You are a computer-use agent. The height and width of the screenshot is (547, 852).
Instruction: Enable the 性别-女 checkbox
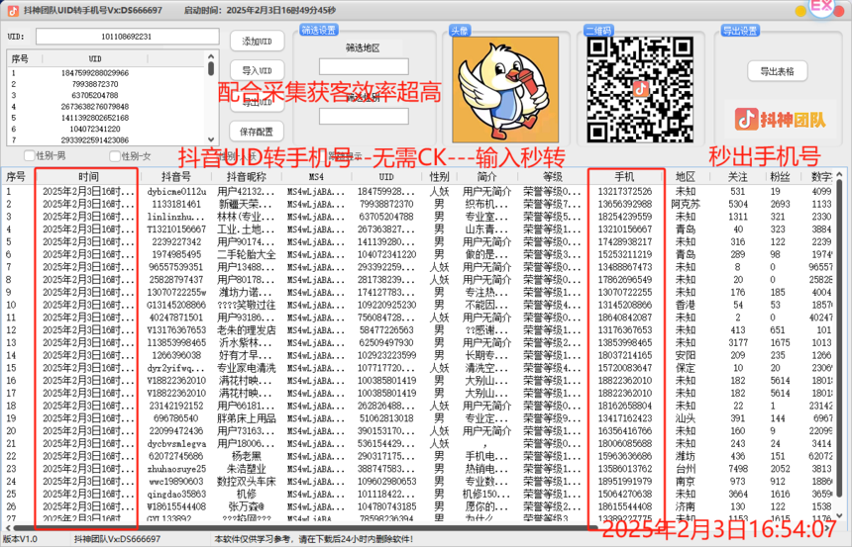tap(115, 156)
